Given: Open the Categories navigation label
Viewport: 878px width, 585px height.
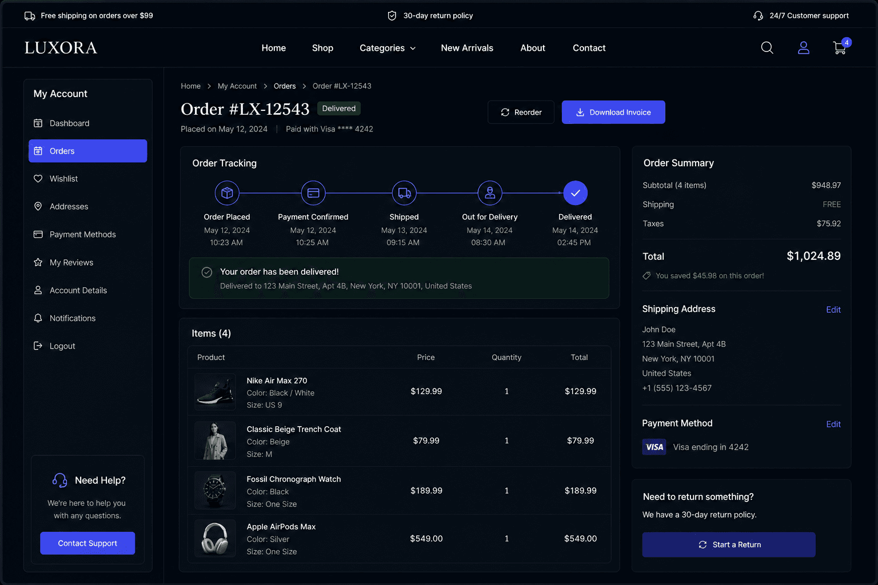Looking at the screenshot, I should 382,48.
